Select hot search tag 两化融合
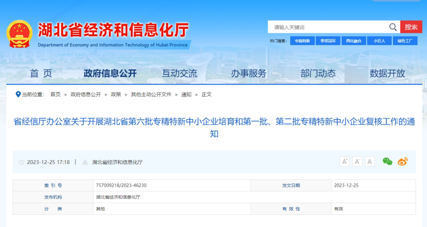Viewport: 427px width, 227px height. pyautogui.click(x=353, y=41)
